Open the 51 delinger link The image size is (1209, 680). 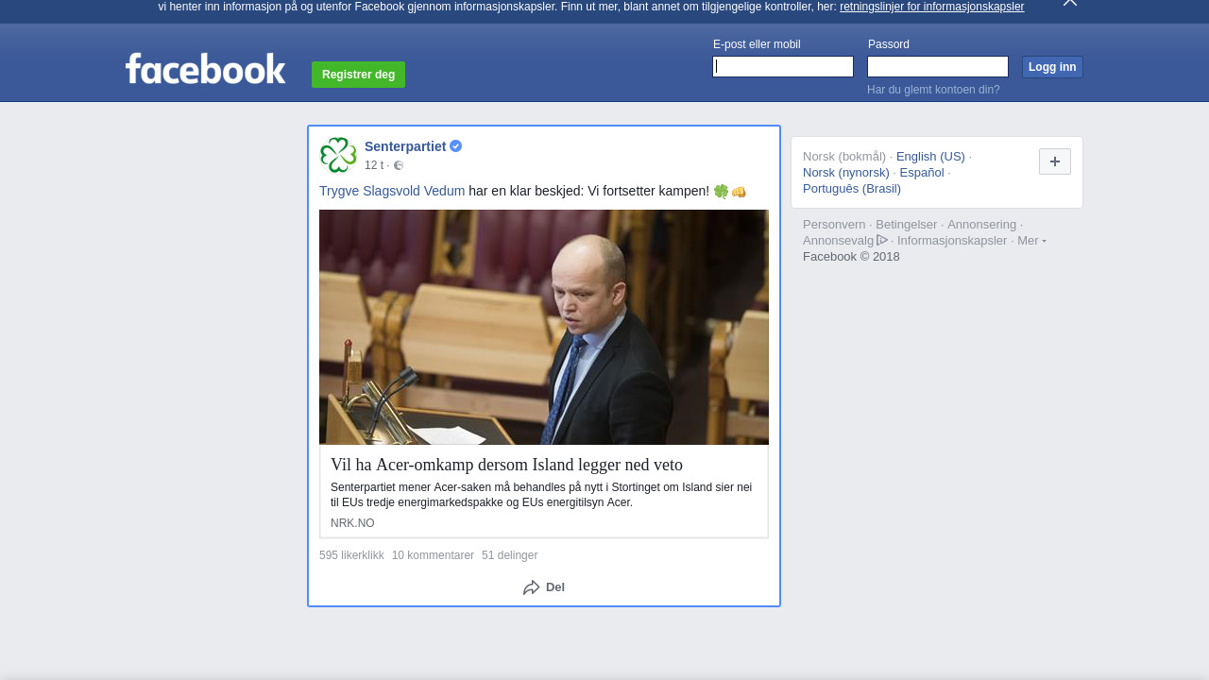510,555
